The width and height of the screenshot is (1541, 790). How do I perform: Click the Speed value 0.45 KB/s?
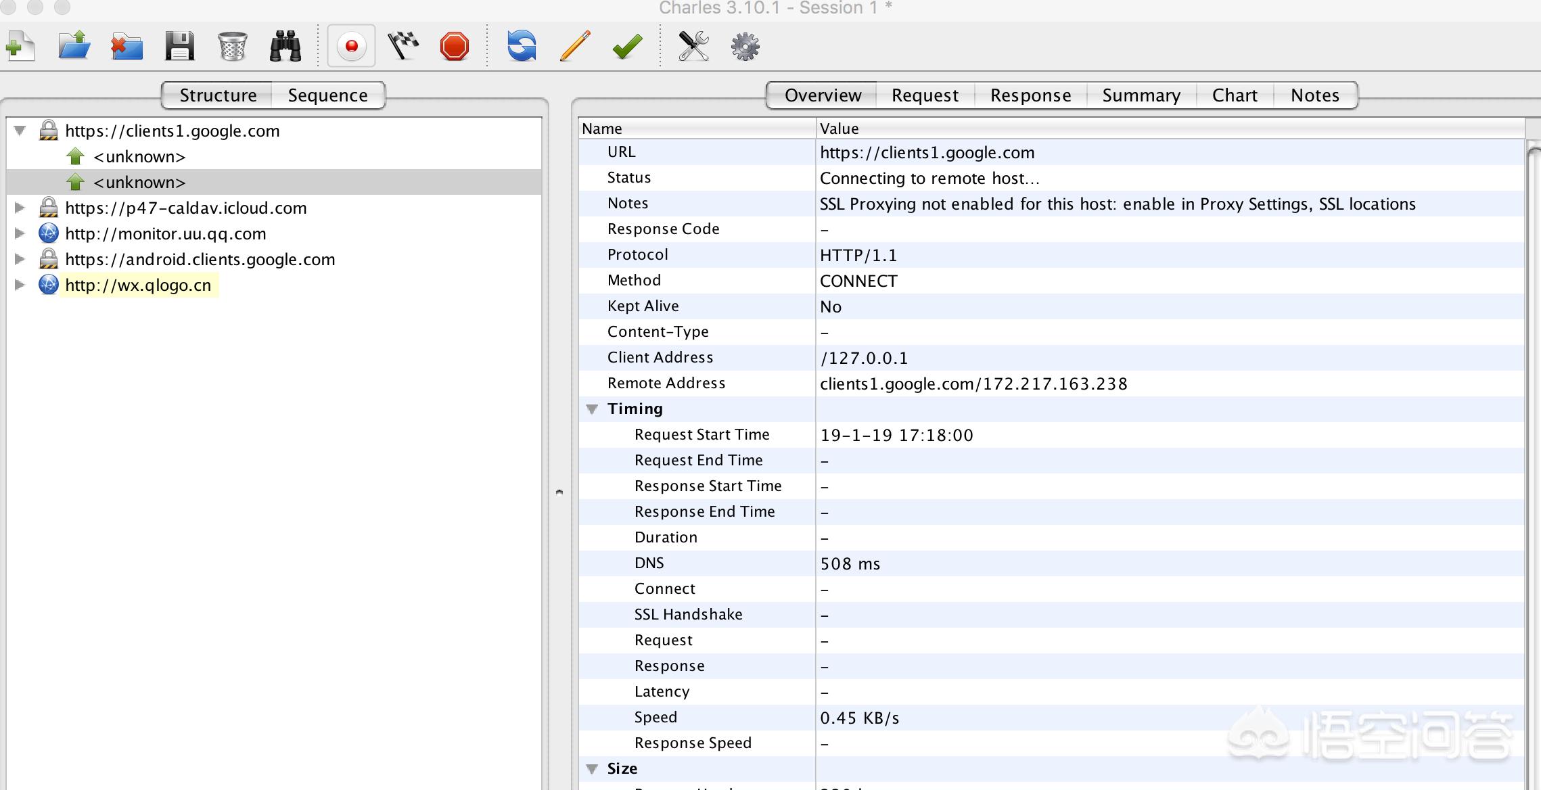click(x=860, y=718)
